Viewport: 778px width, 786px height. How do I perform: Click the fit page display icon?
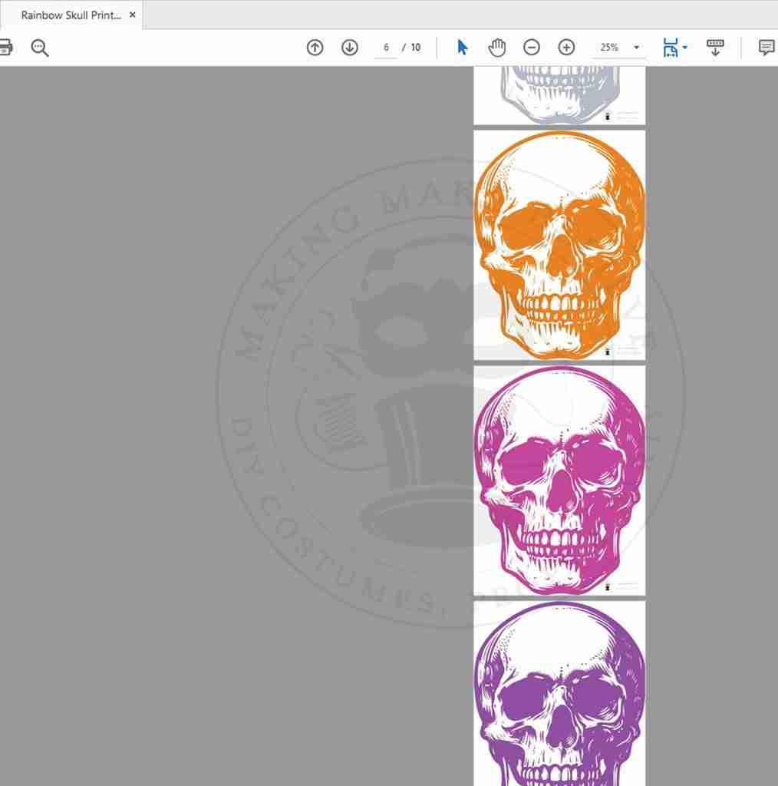pyautogui.click(x=670, y=48)
